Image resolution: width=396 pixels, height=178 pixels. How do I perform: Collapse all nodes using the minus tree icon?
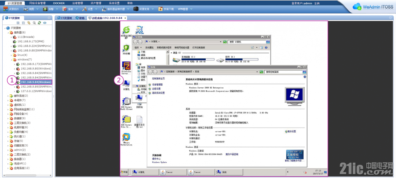pos(23,23)
